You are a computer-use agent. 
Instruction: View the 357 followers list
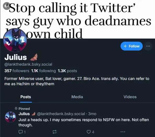click(17, 71)
